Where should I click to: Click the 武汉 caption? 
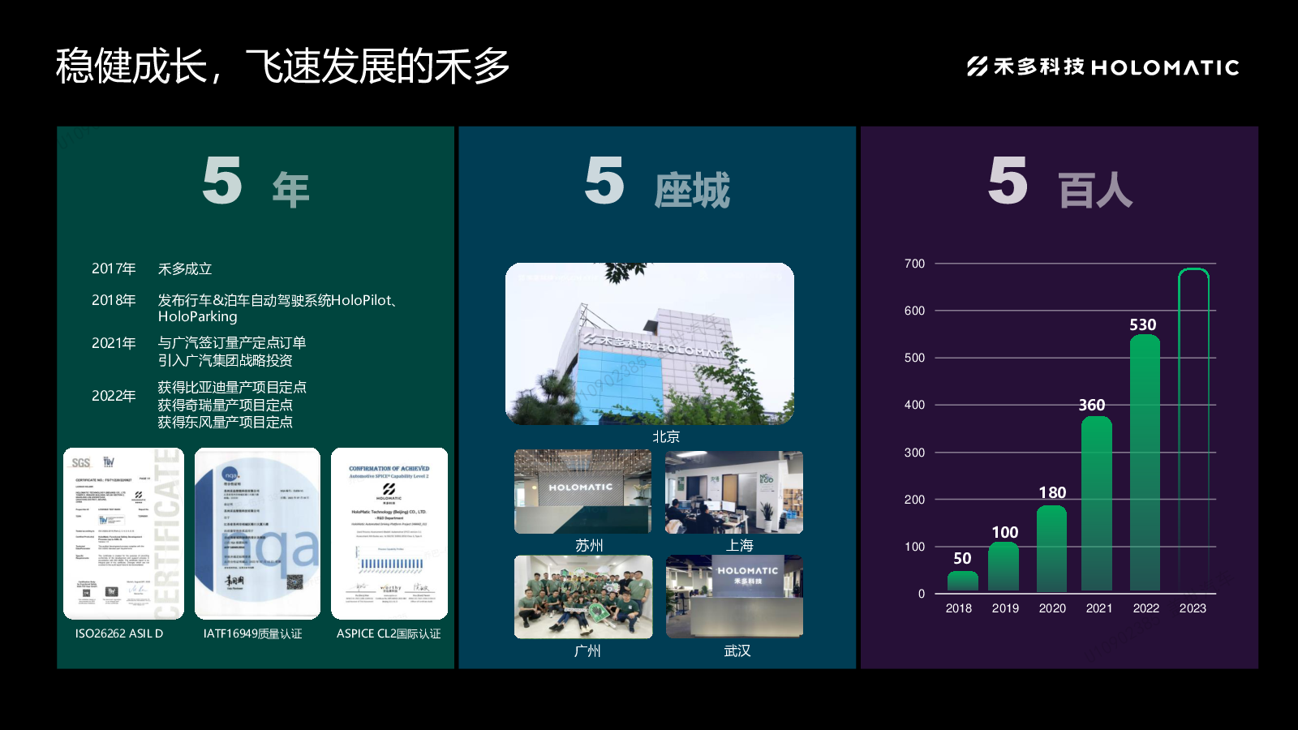pyautogui.click(x=737, y=651)
